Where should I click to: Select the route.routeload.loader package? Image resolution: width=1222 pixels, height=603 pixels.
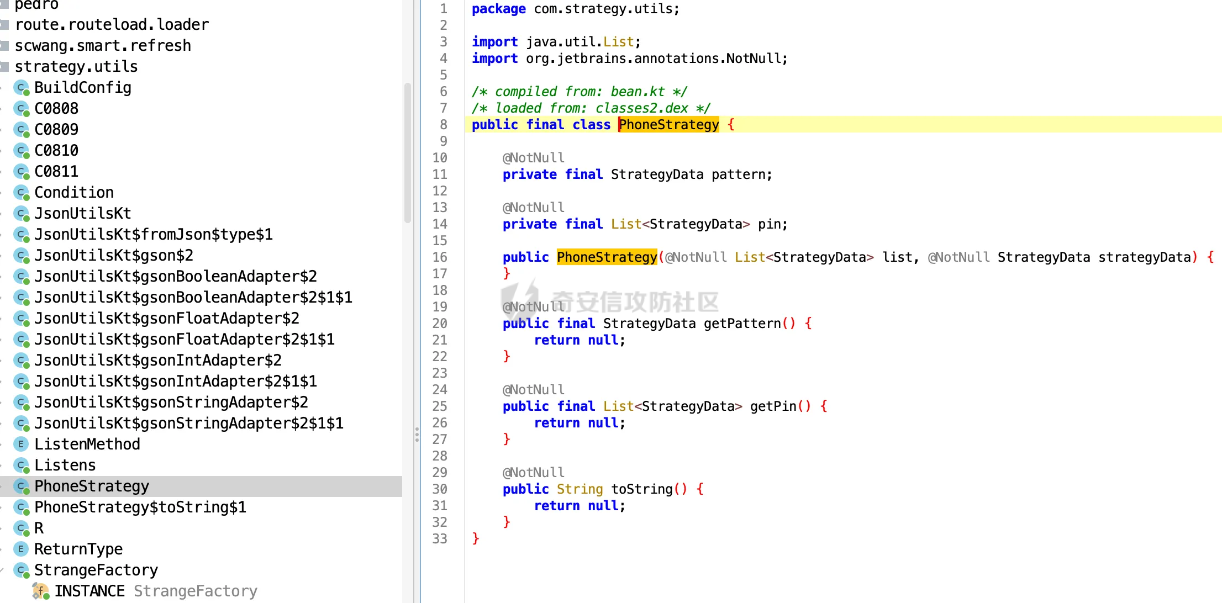click(112, 25)
